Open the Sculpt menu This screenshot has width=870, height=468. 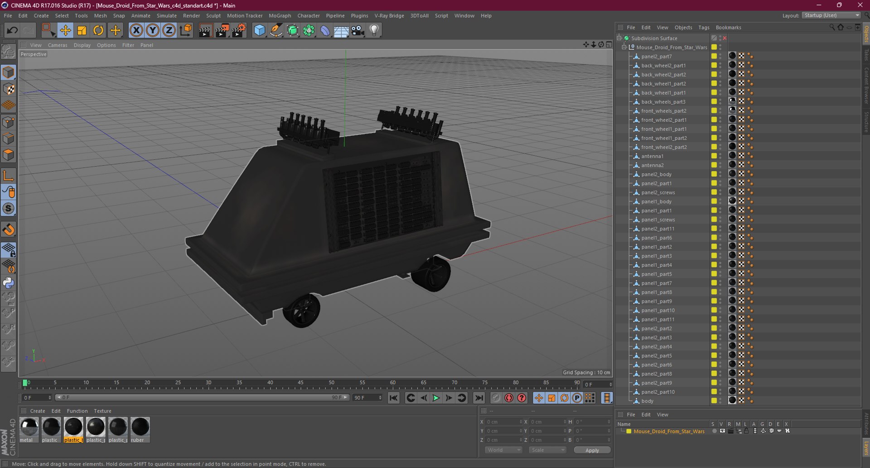(213, 15)
